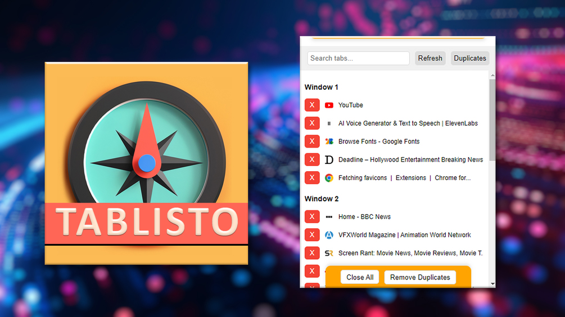Close the partially hidden tab below Screen Rant
Image resolution: width=565 pixels, height=317 pixels.
(312, 271)
